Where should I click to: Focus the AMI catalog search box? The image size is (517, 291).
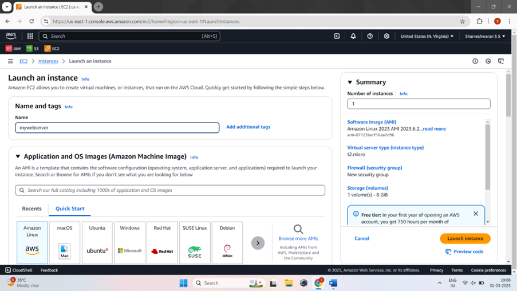coord(170,190)
